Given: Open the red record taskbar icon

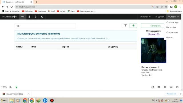Looking at the screenshot, I should pos(52,100).
